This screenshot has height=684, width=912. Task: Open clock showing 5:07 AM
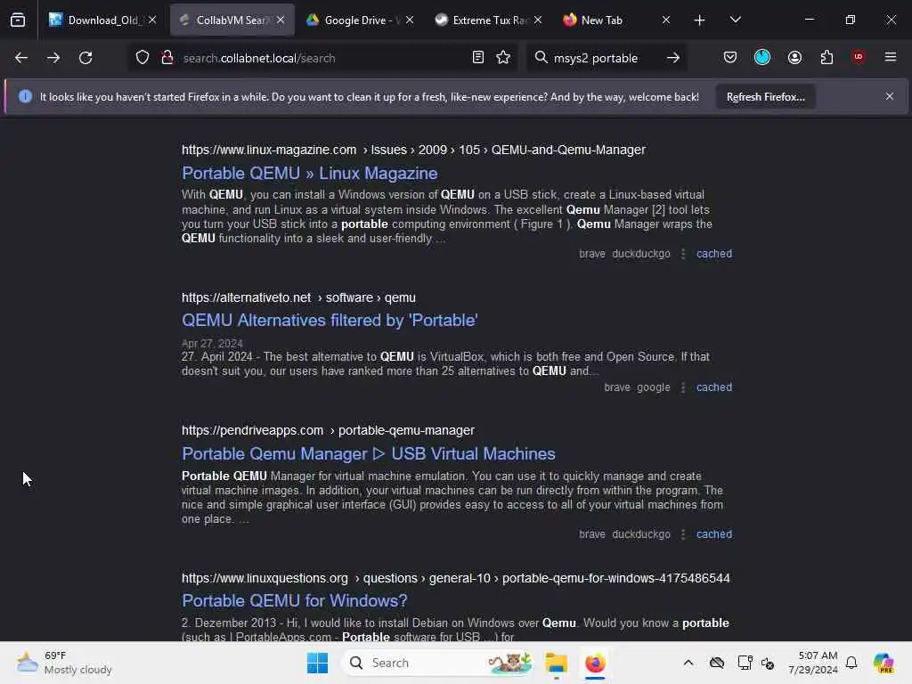click(812, 663)
